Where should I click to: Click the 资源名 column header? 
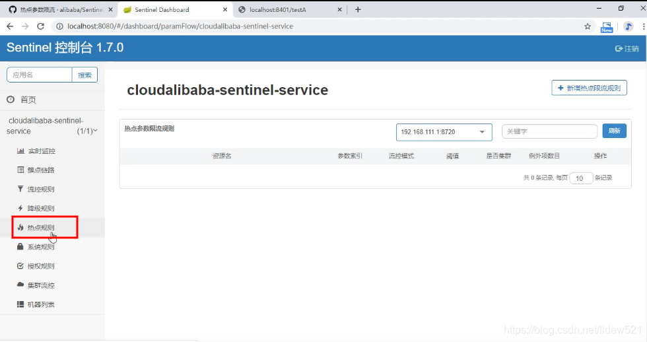pos(222,156)
